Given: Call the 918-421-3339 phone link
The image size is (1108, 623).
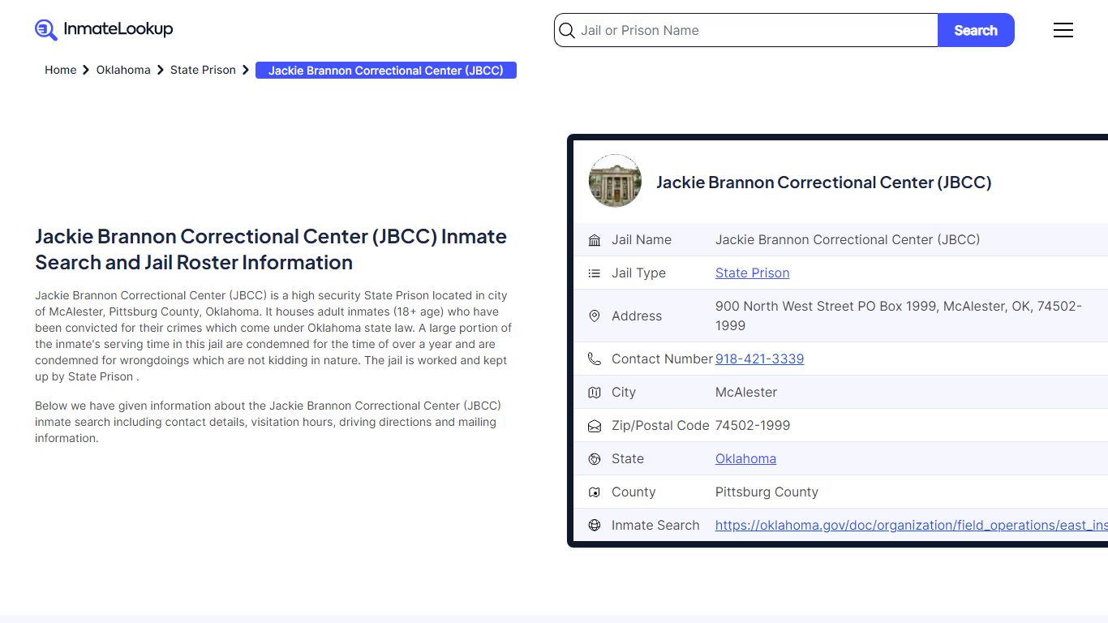Looking at the screenshot, I should (759, 359).
